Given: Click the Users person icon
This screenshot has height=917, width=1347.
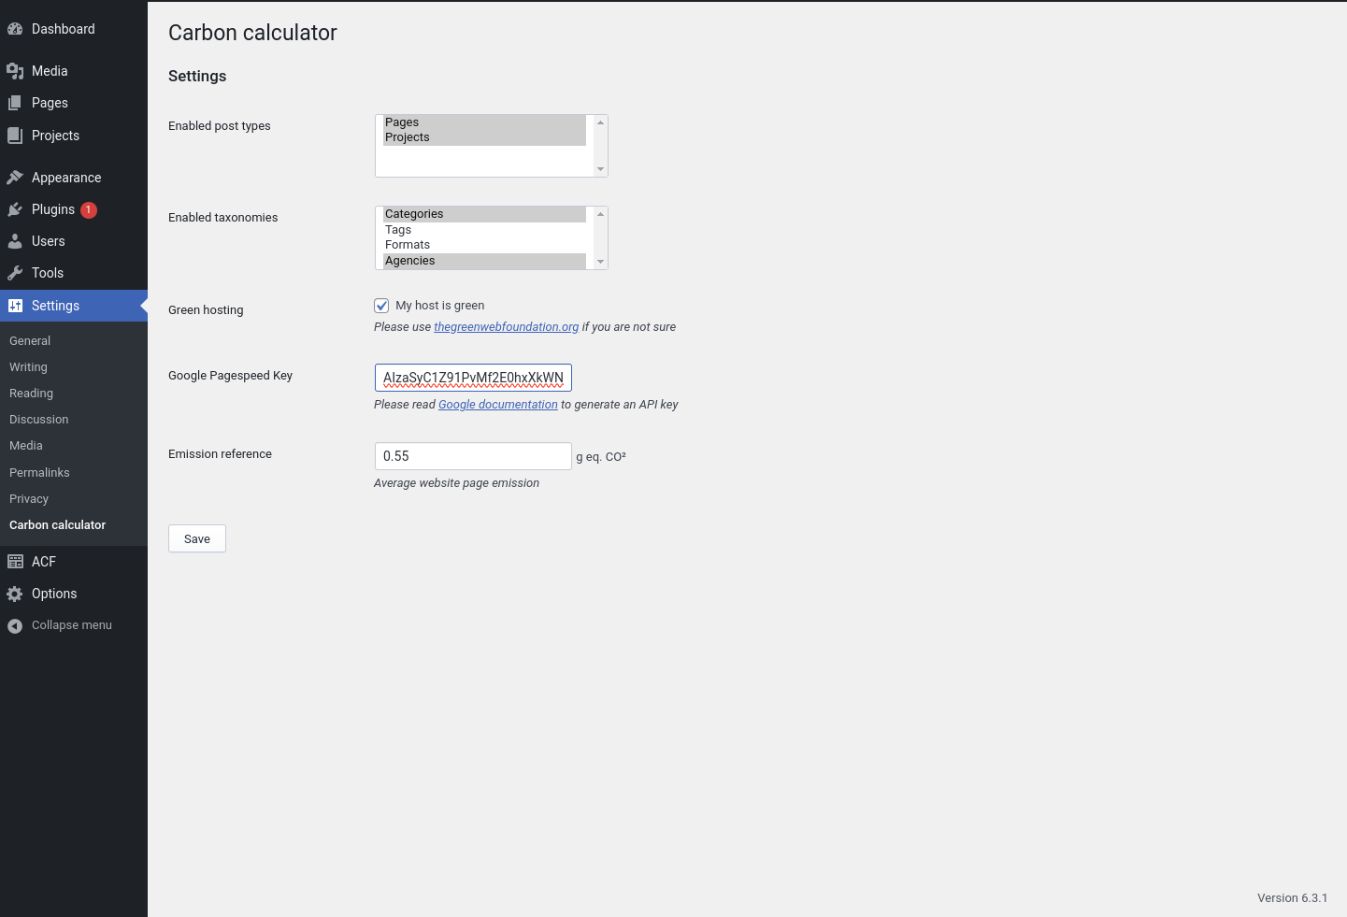Looking at the screenshot, I should (x=15, y=241).
